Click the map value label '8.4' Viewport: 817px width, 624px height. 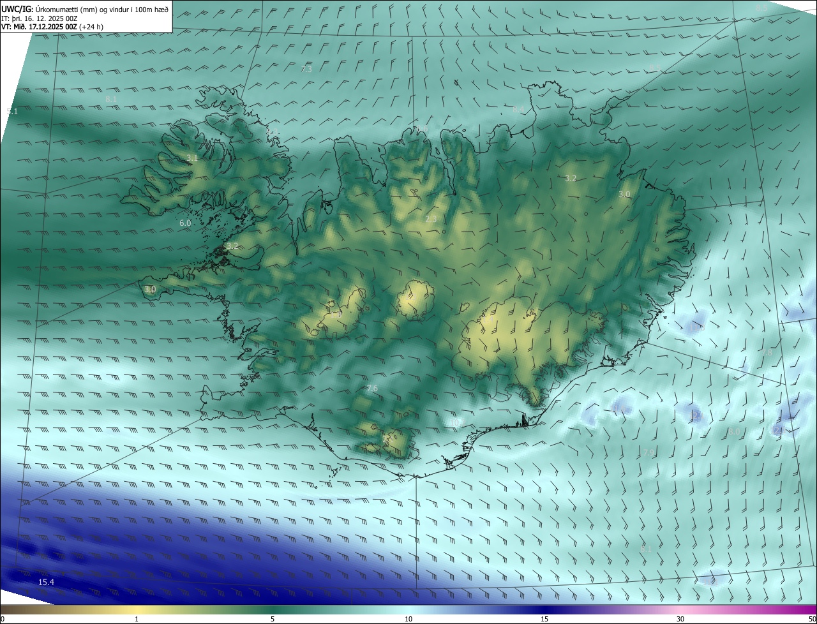518,110
